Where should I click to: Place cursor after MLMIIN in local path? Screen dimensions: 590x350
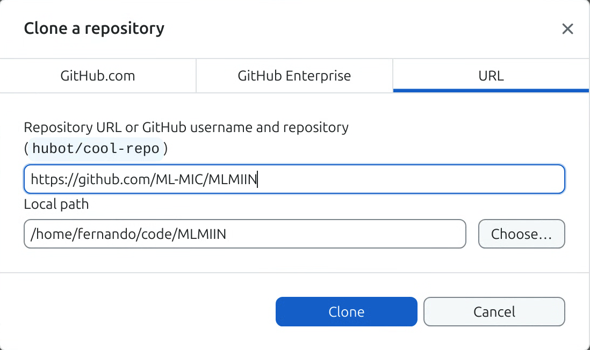[227, 234]
